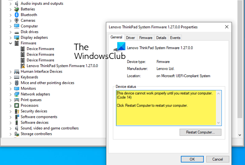Click the Cancel button
Image resolution: width=245 pixels, height=165 pixels.
pos(217,159)
